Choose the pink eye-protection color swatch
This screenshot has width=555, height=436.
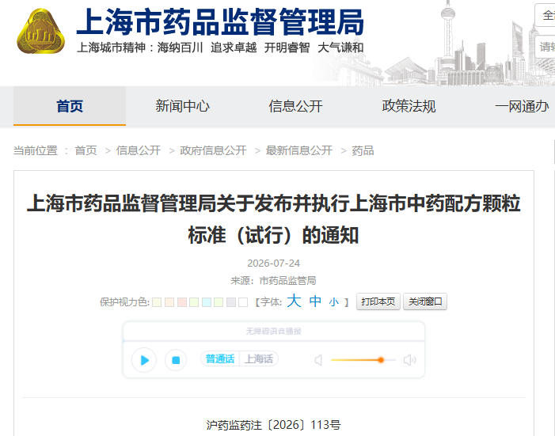[x=182, y=302]
